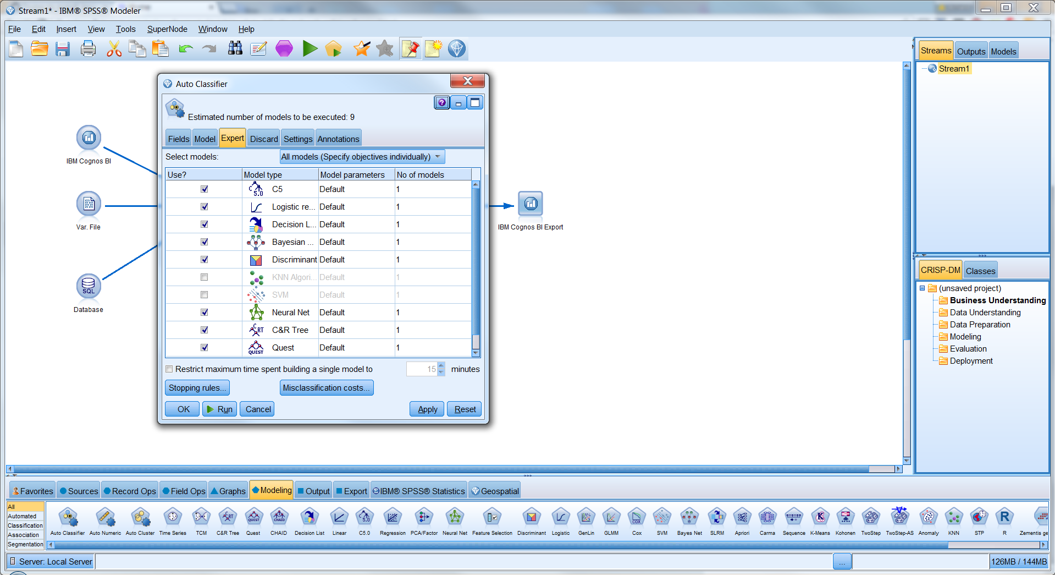The image size is (1055, 575).
Task: Select the Data Preparation folder
Action: [x=980, y=325]
